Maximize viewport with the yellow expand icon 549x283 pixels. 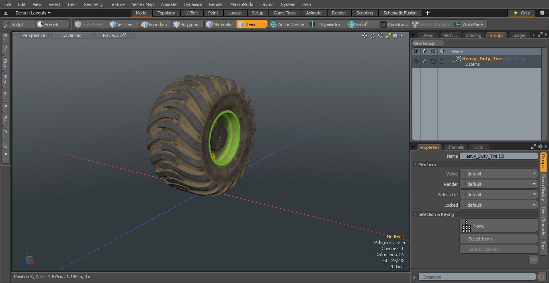[x=388, y=36]
